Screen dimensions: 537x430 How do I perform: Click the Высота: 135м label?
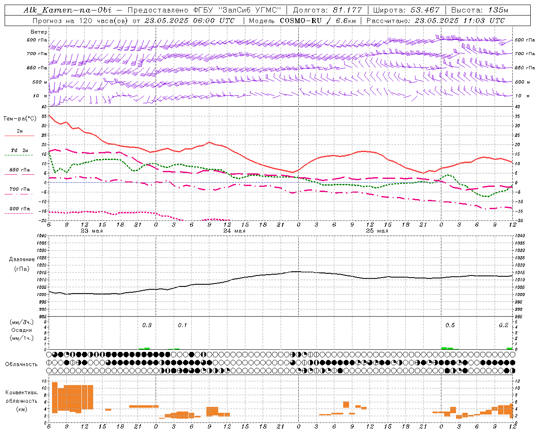(480, 10)
